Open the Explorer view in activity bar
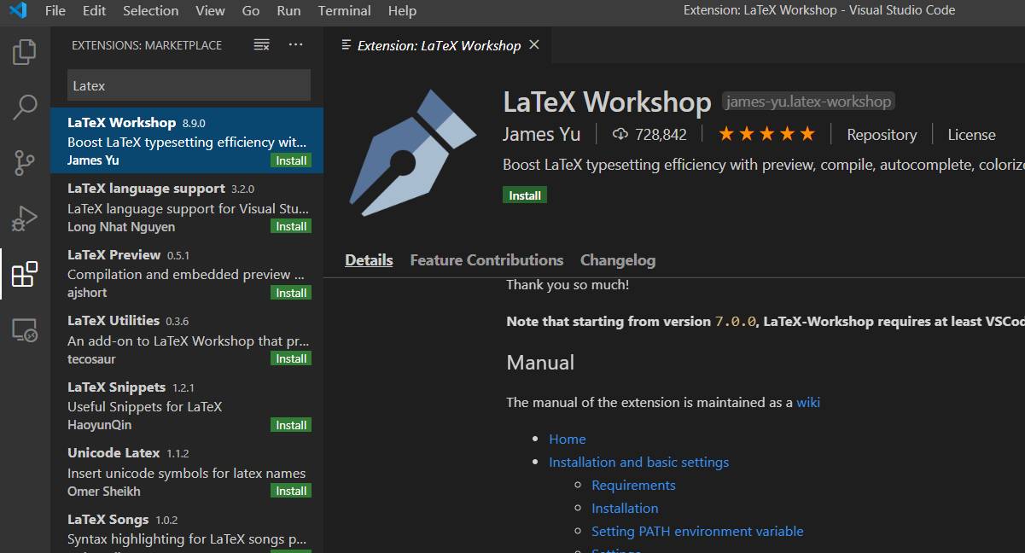Viewport: 1025px width, 553px height. coord(25,52)
